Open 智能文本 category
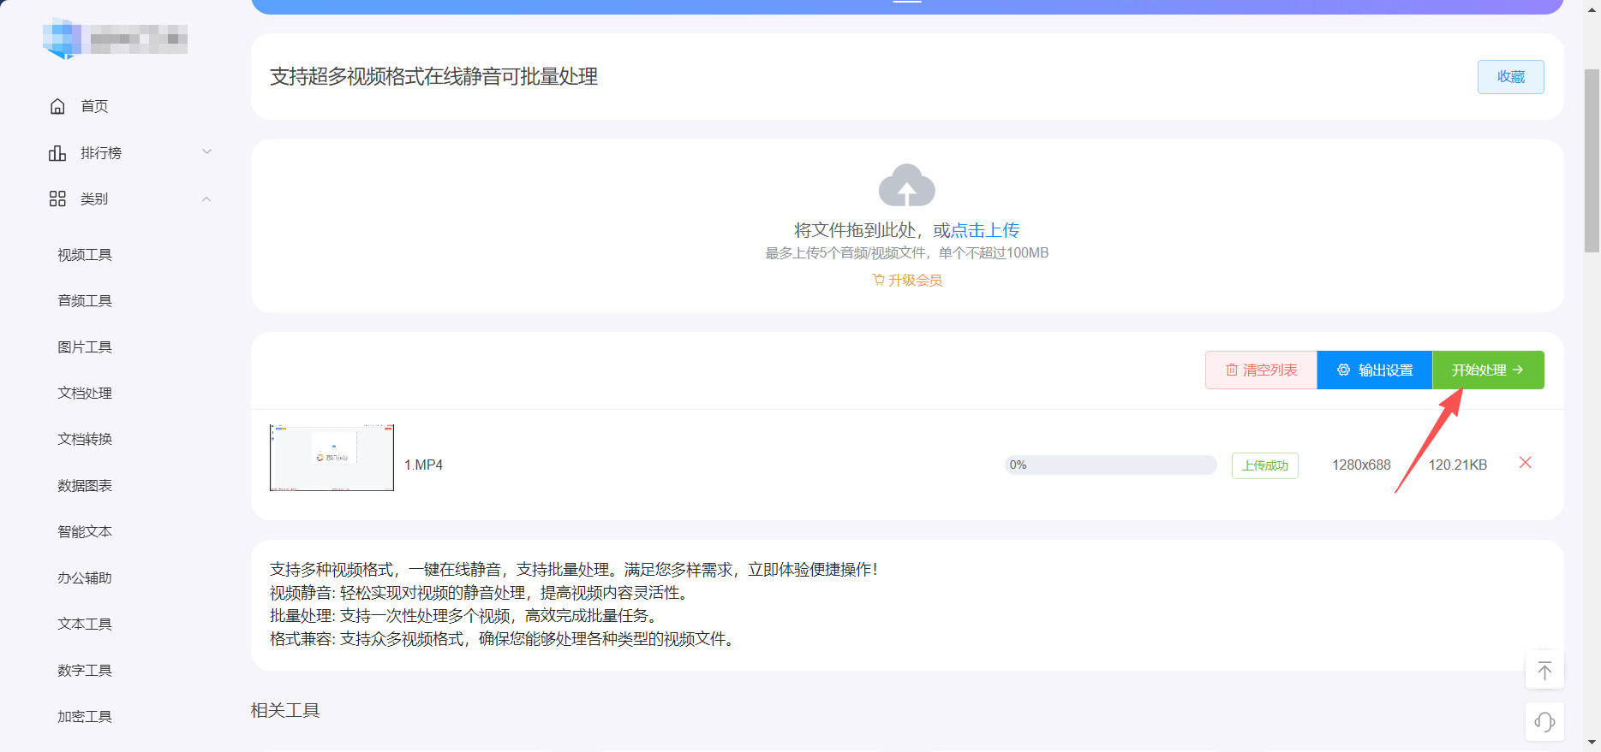This screenshot has width=1601, height=752. click(85, 532)
